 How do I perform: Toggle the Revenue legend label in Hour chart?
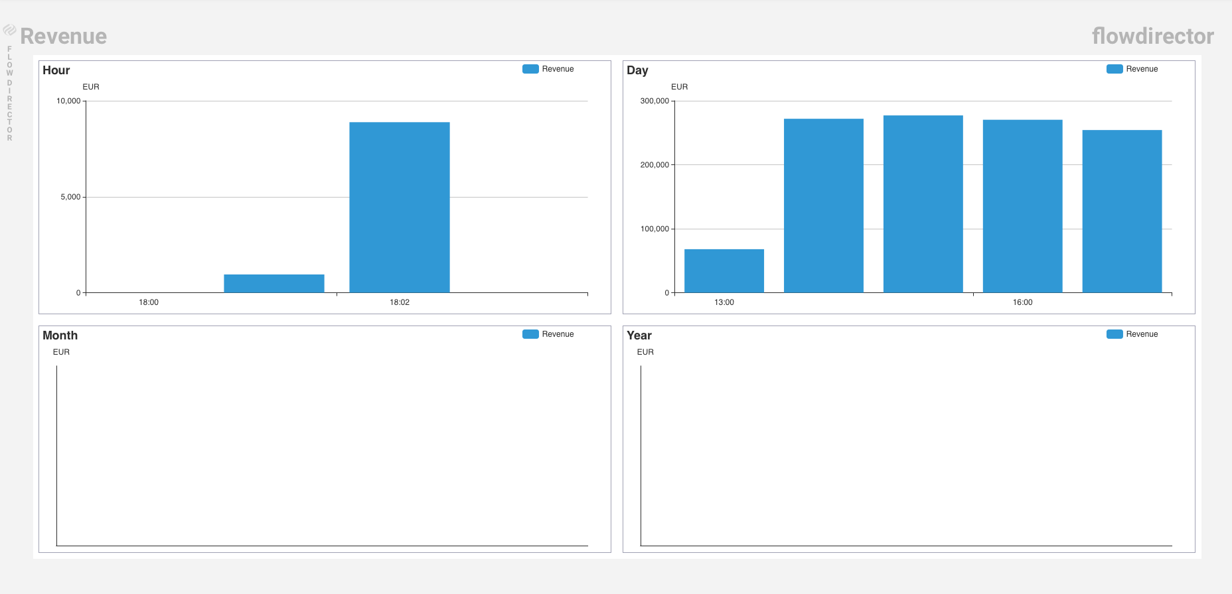point(558,69)
